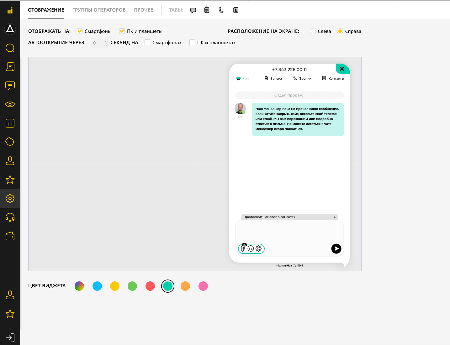The width and height of the screenshot is (450, 345).
Task: Select the Слева screen position option
Action: click(x=313, y=31)
